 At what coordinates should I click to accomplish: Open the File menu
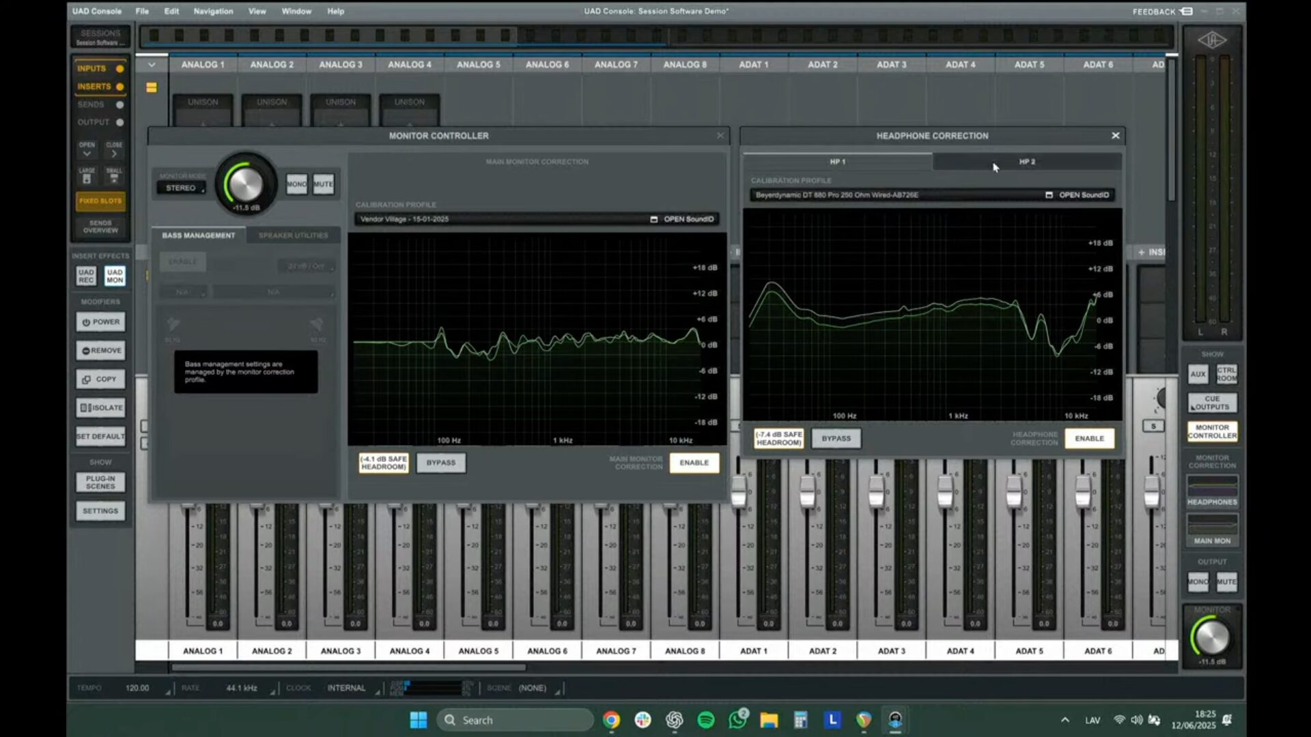[142, 12]
